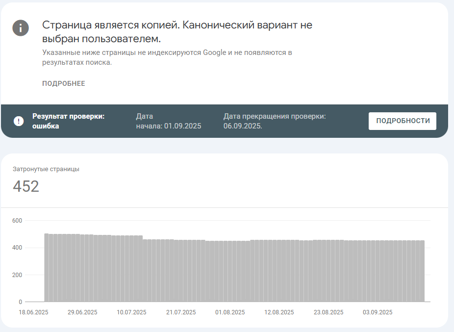Click the 12.08.2025 axis date label
Screen dimensions: 454x332
[x=279, y=312]
